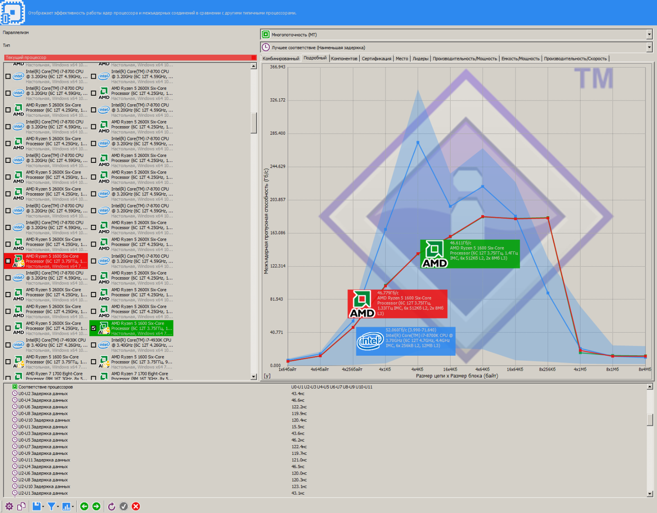This screenshot has height=513, width=657.
Task: Click the blue floppy disk save icon
Action: click(x=36, y=507)
